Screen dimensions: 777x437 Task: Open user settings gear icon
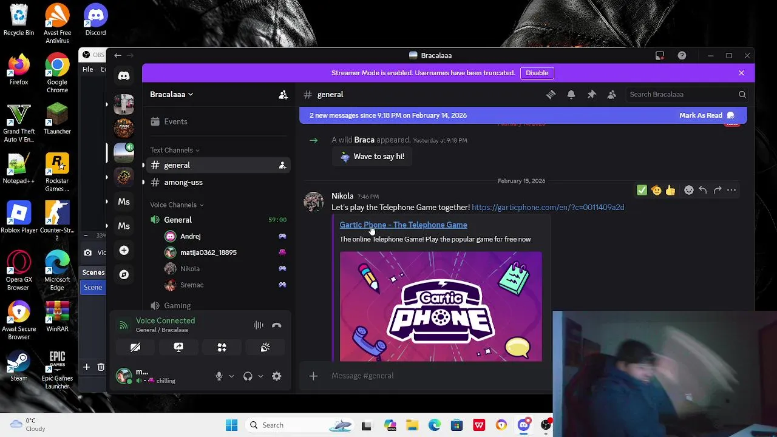(277, 376)
